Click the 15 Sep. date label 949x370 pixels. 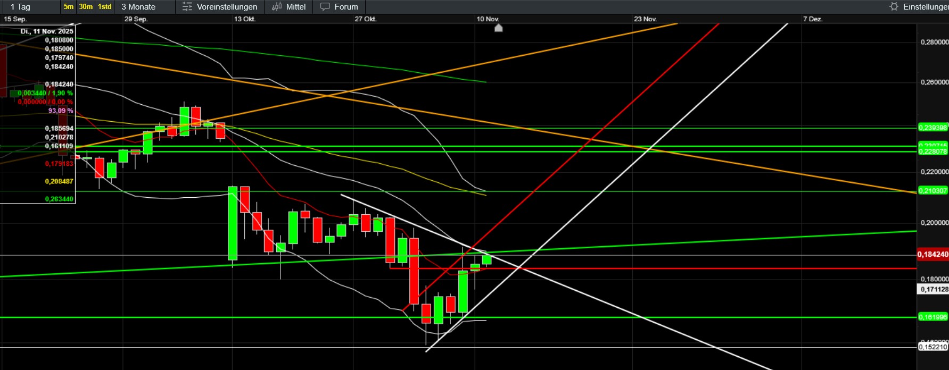click(15, 19)
